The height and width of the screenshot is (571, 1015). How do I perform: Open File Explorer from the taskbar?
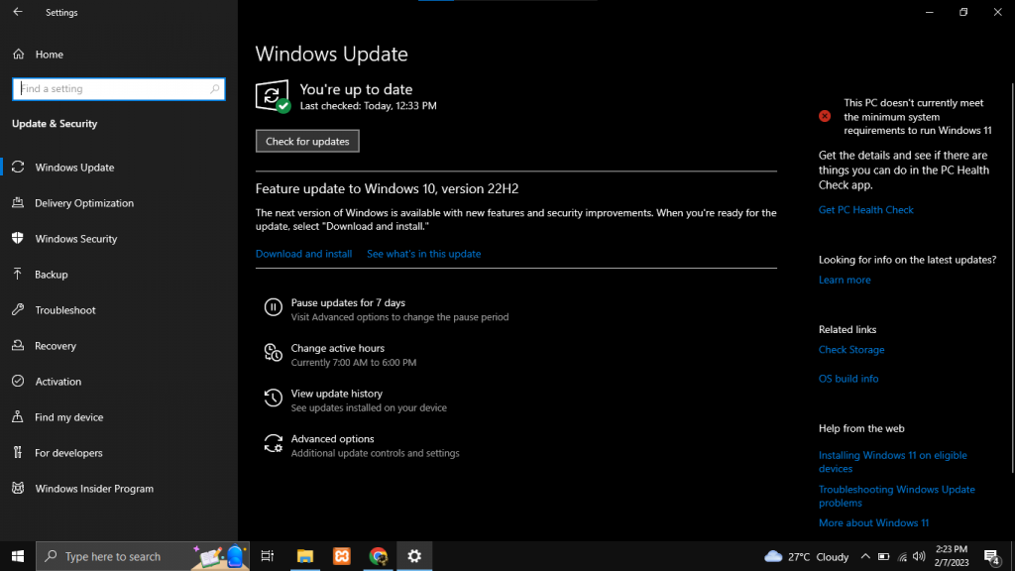coord(305,556)
